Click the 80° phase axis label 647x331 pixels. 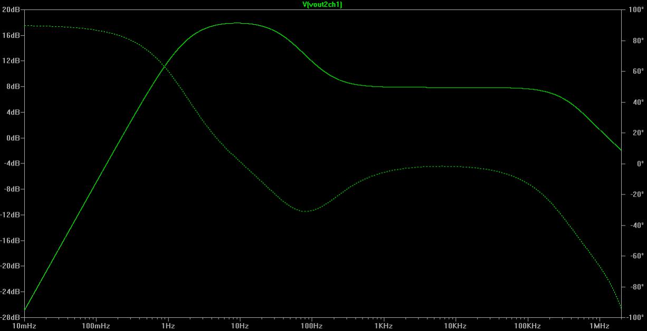click(638, 41)
